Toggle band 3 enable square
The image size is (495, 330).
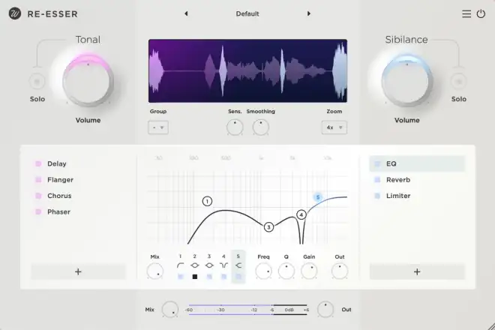coord(209,277)
